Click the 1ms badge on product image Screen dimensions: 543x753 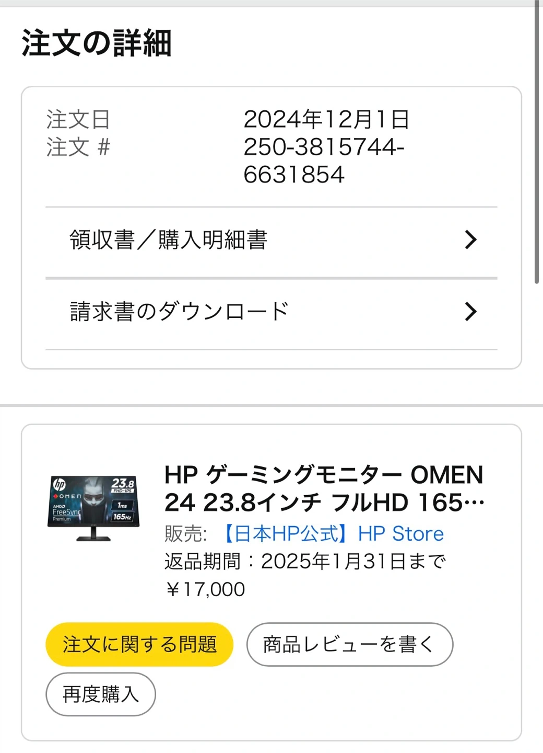click(x=122, y=505)
